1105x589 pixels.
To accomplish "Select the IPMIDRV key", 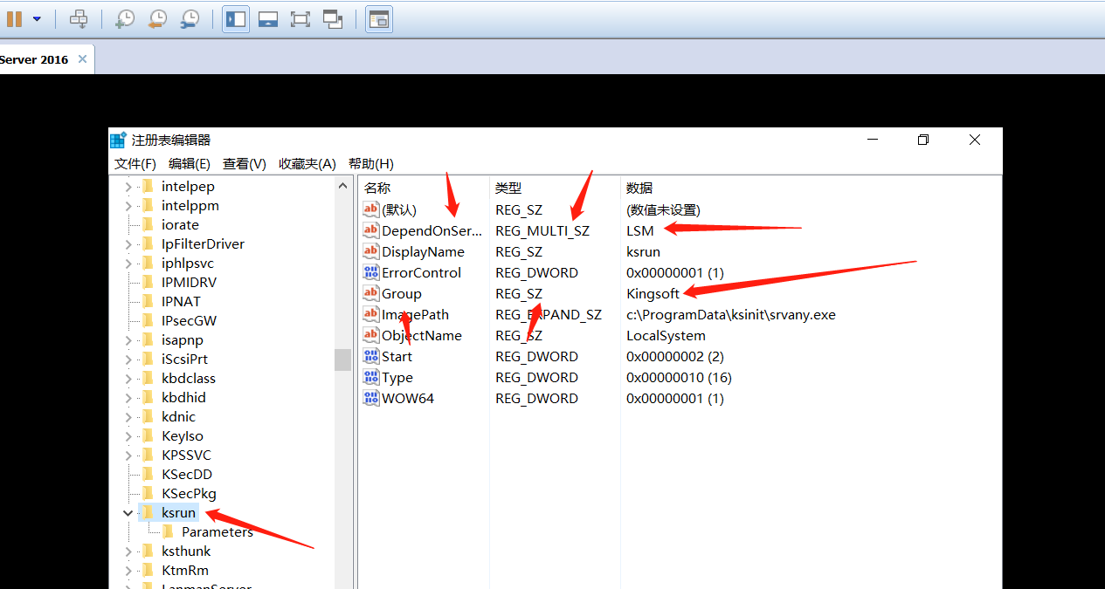I will coord(189,283).
